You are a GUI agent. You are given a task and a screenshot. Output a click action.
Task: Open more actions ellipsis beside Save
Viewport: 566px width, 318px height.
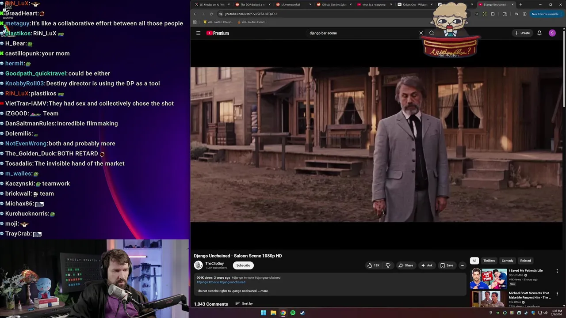pos(462,265)
